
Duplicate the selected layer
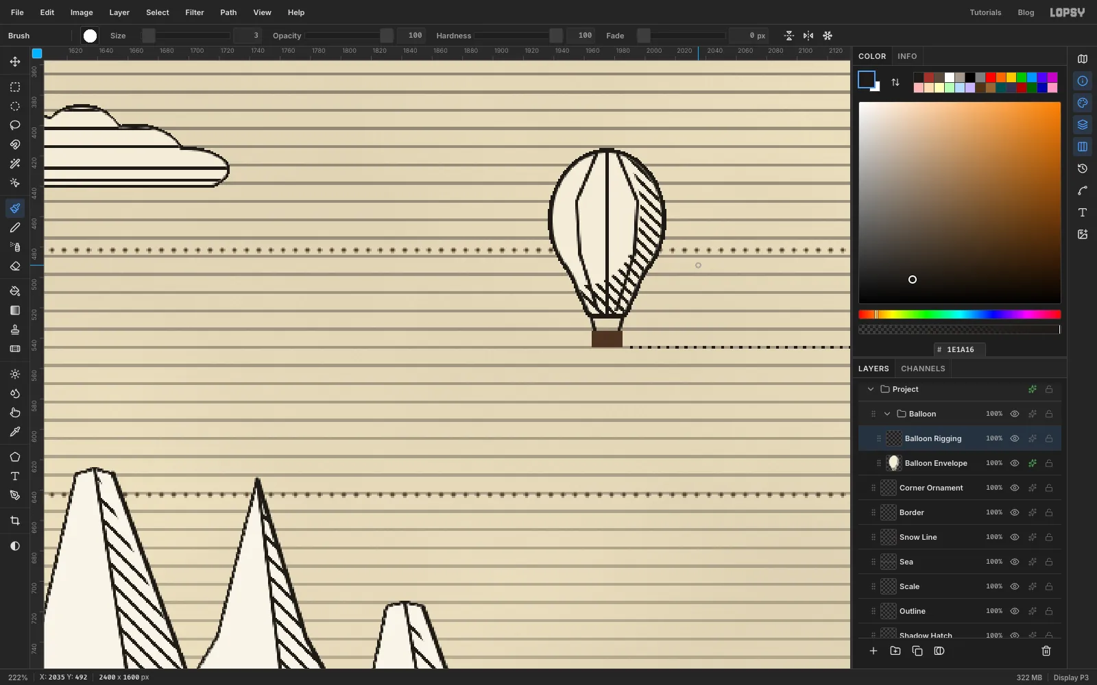[x=917, y=651]
